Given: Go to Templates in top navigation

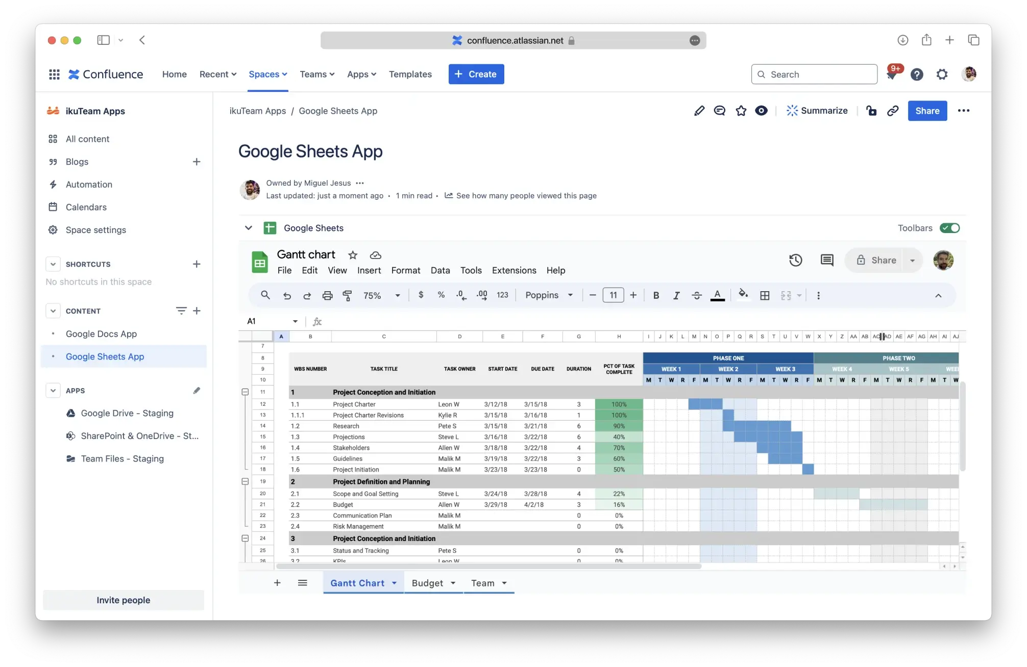Looking at the screenshot, I should point(410,74).
